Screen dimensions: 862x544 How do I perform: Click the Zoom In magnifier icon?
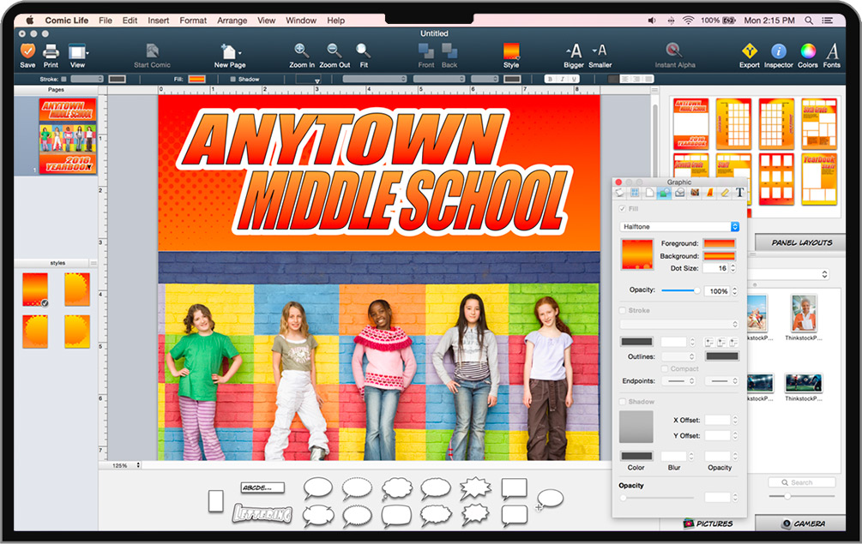pyautogui.click(x=302, y=51)
